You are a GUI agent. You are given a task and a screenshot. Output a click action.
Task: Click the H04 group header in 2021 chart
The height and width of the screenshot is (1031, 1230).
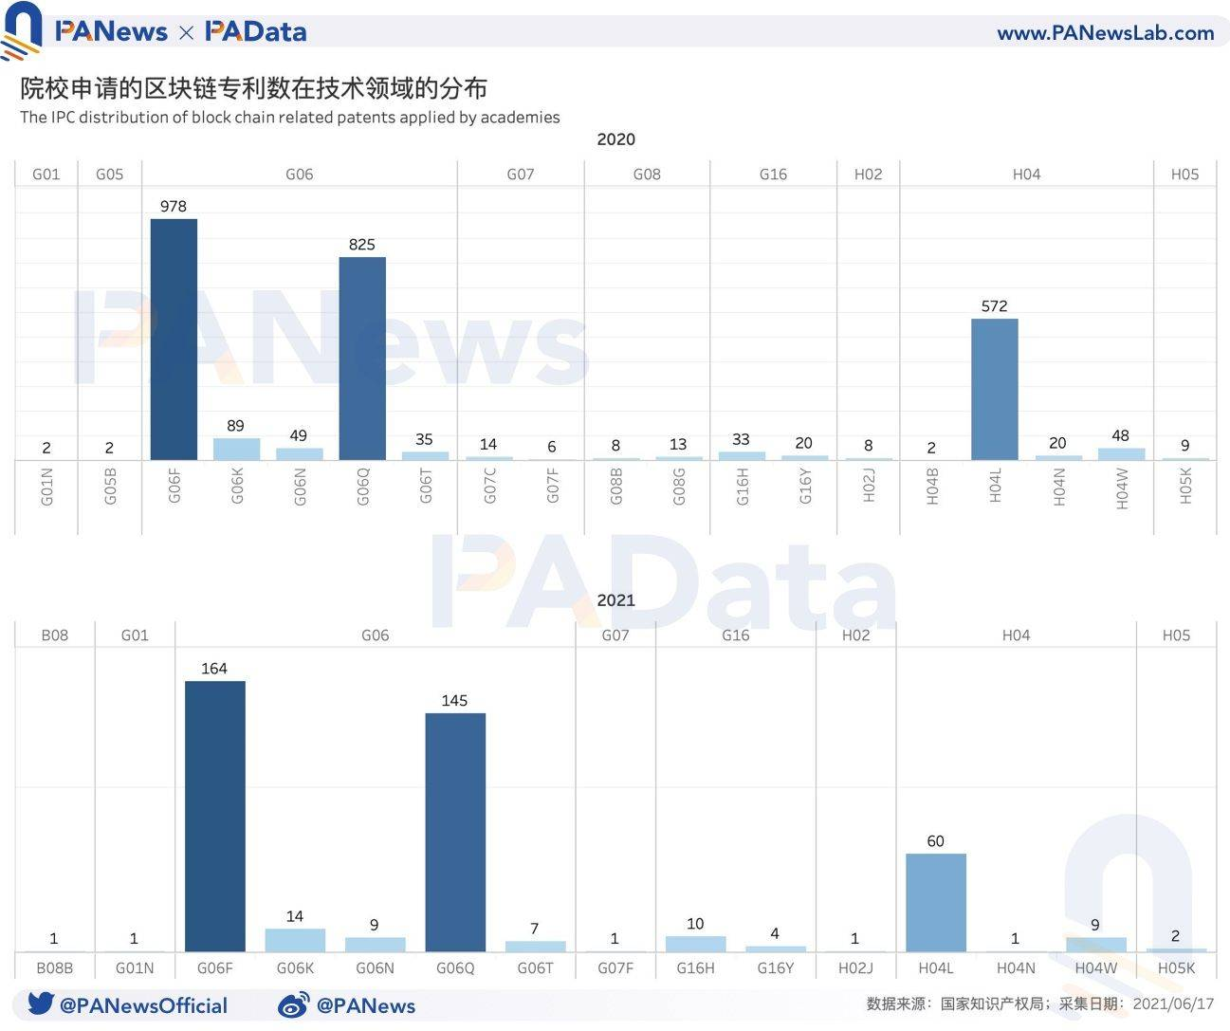coord(1016,635)
